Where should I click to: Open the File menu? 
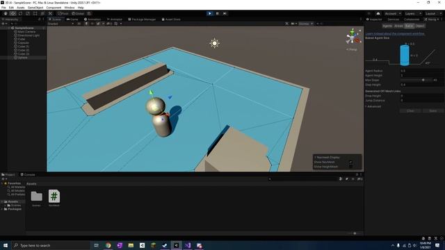3,8
